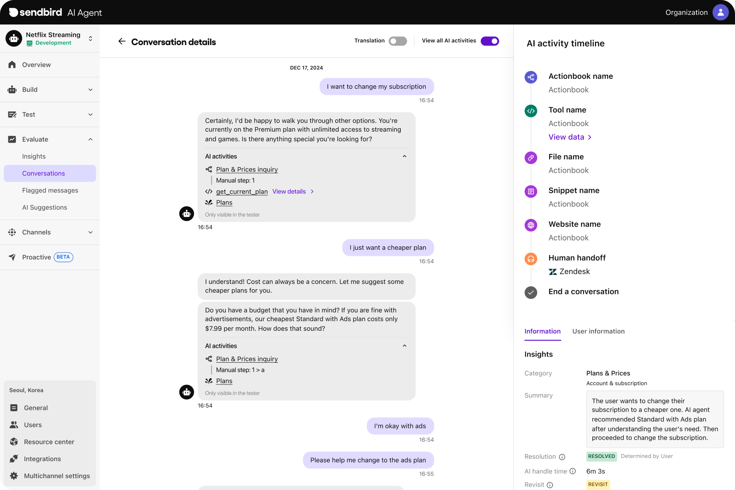This screenshot has width=735, height=490.
Task: Switch to the User information tab
Action: [x=598, y=331]
